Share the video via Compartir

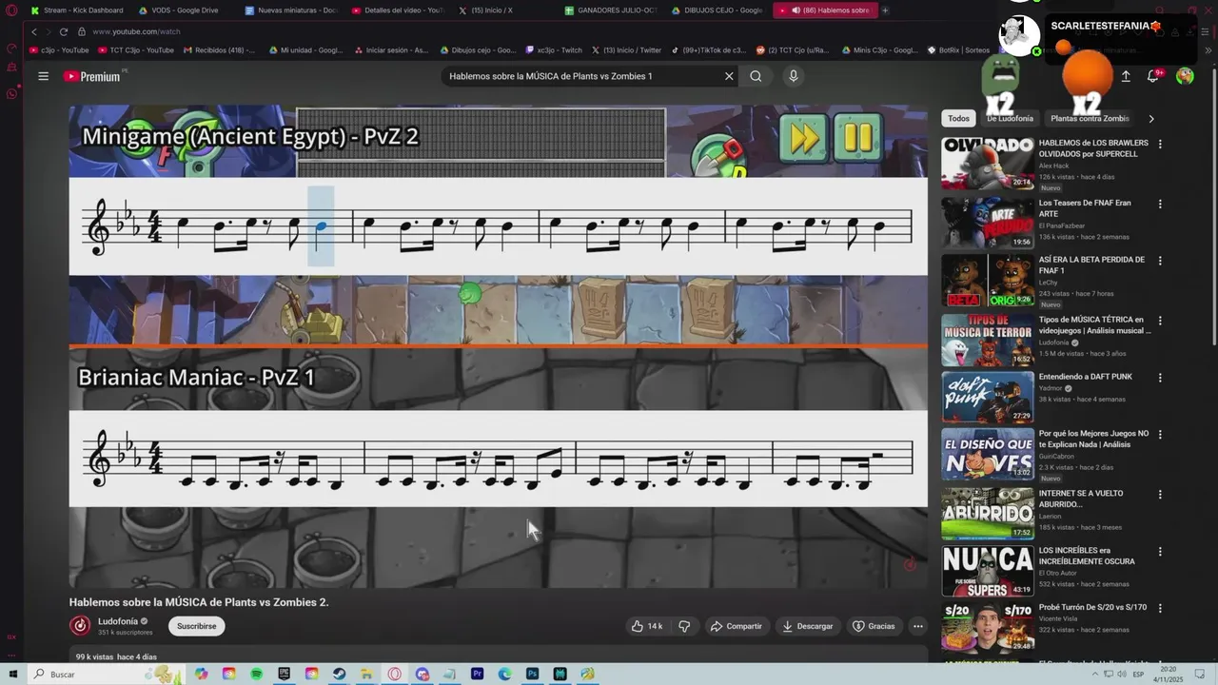(736, 626)
